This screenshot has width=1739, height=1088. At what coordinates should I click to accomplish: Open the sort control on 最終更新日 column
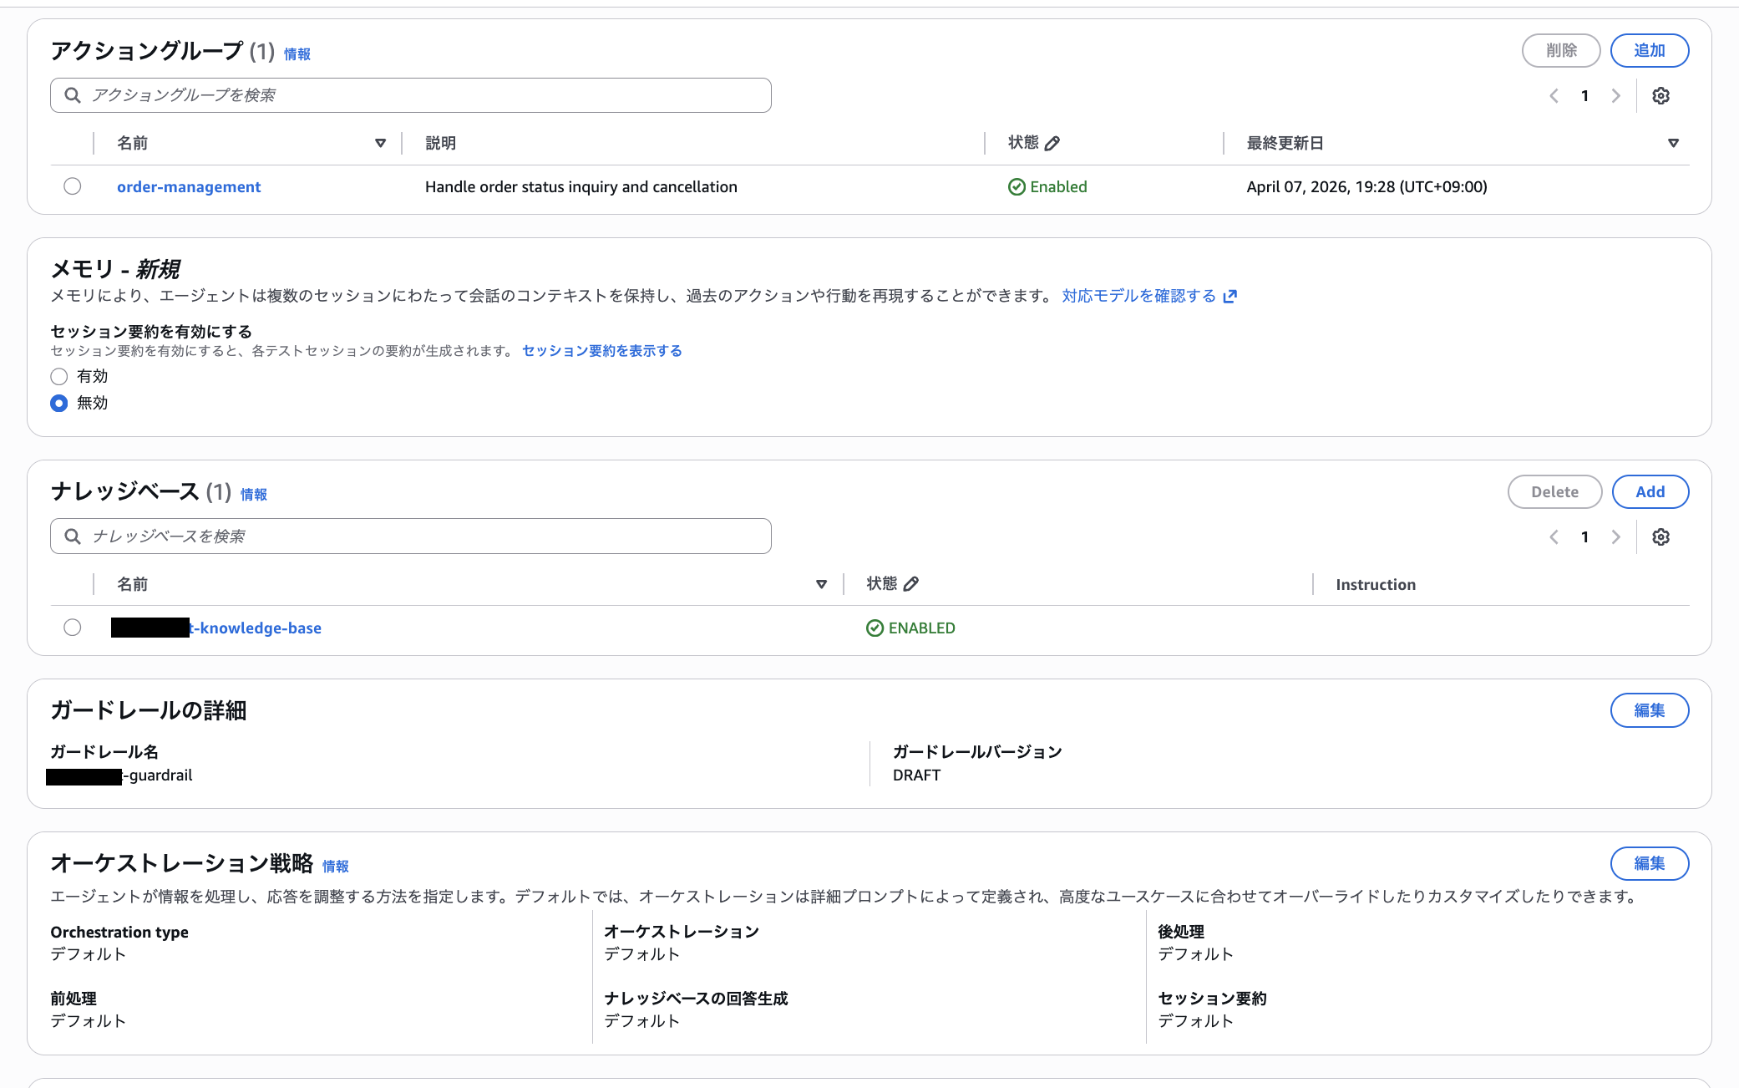coord(1674,143)
